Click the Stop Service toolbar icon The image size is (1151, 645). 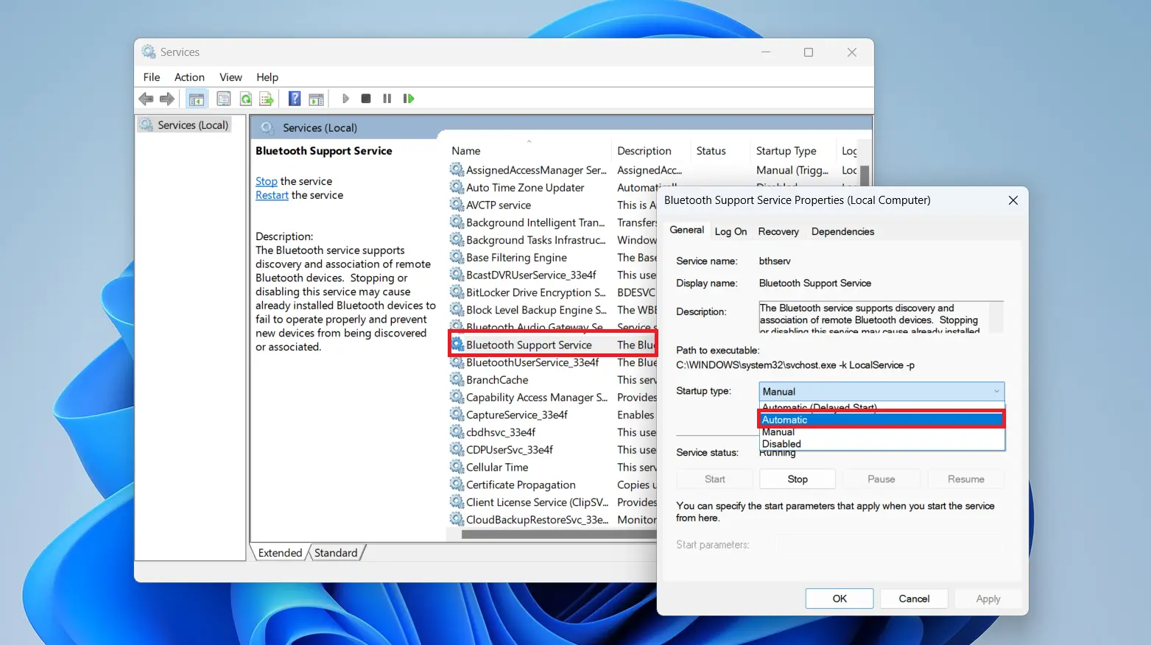click(x=366, y=99)
